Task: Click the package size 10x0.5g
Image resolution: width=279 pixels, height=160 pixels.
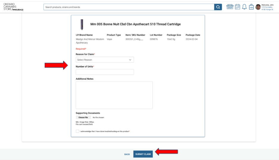Action: [171, 39]
